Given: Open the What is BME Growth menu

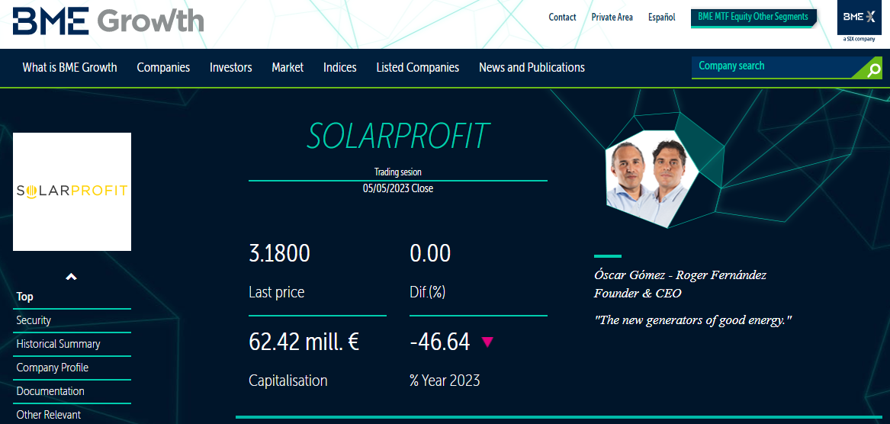Looking at the screenshot, I should click(x=70, y=68).
